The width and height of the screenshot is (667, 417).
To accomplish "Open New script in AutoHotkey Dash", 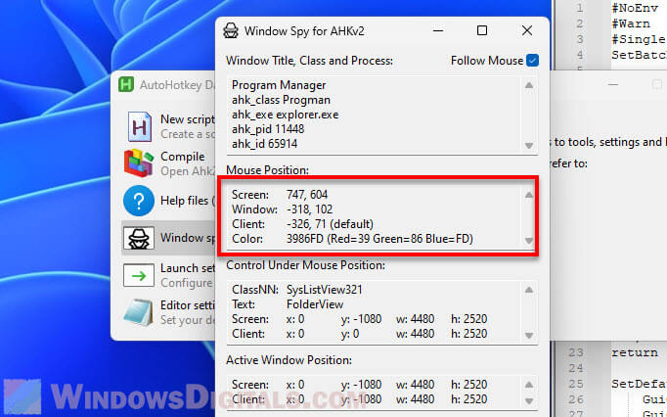I will pos(169,126).
